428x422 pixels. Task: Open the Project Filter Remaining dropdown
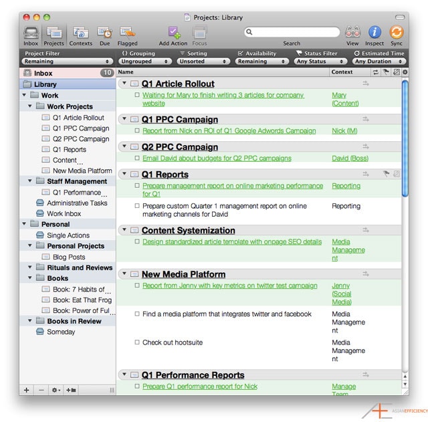67,62
